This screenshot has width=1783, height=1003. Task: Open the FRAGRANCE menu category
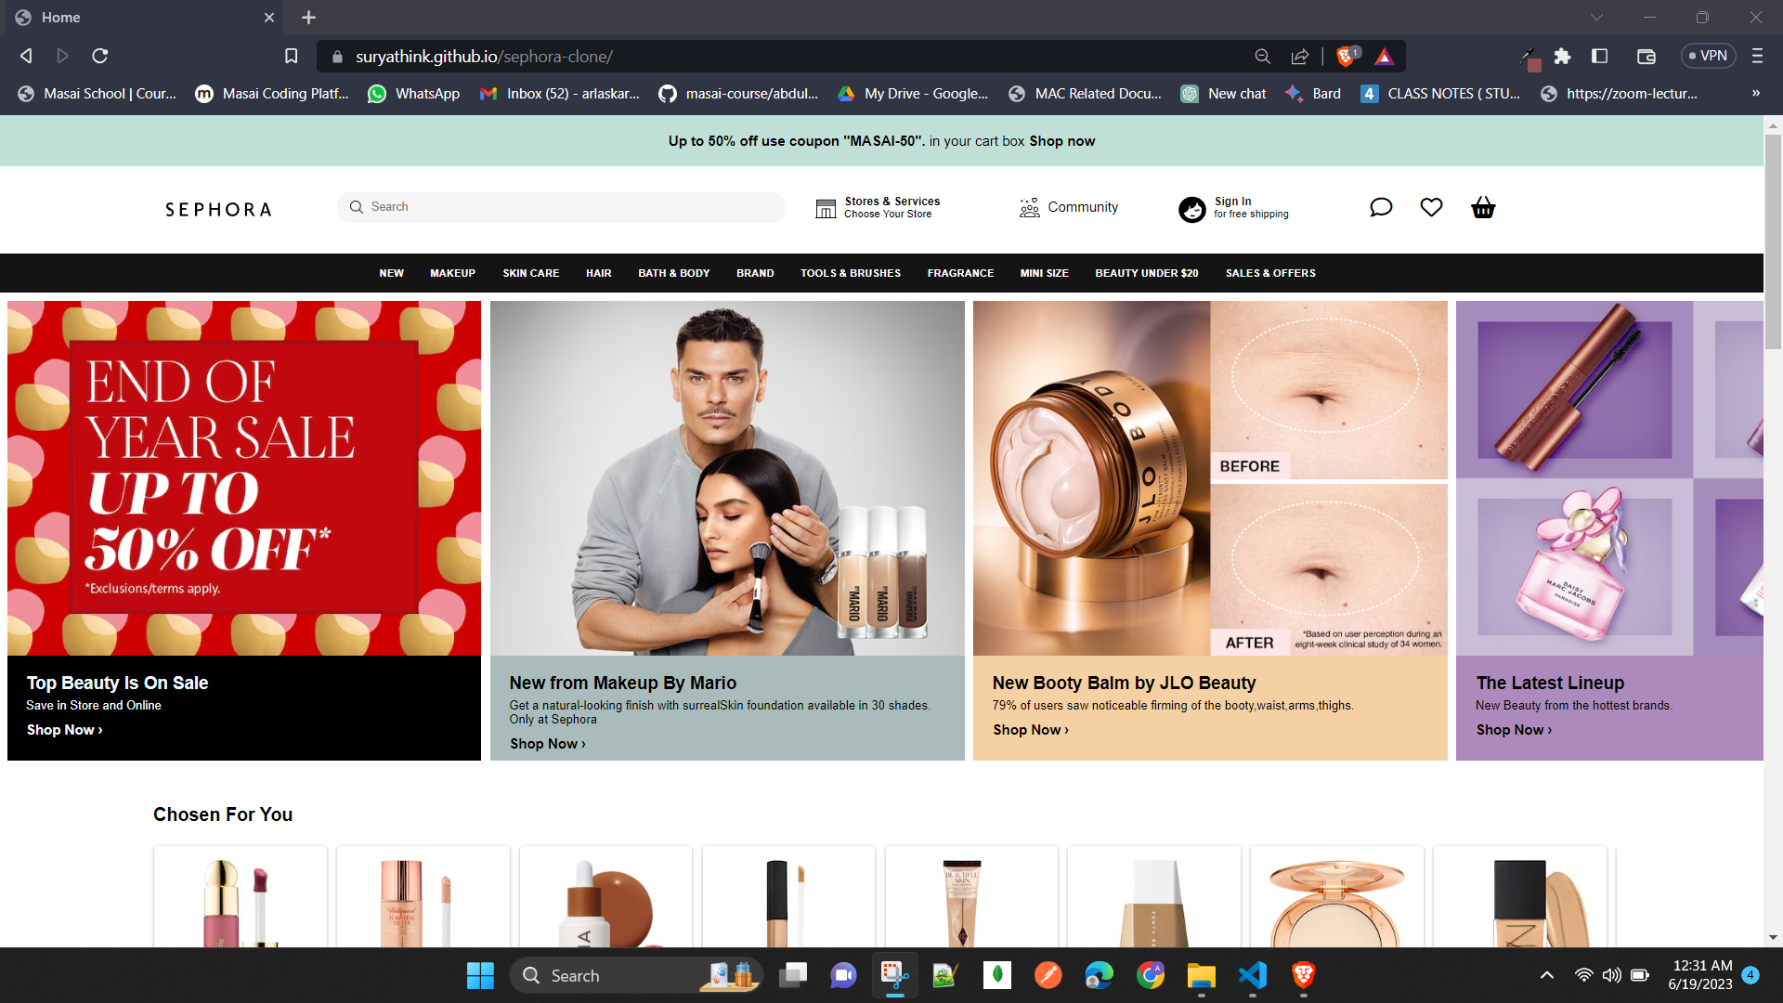tap(960, 273)
